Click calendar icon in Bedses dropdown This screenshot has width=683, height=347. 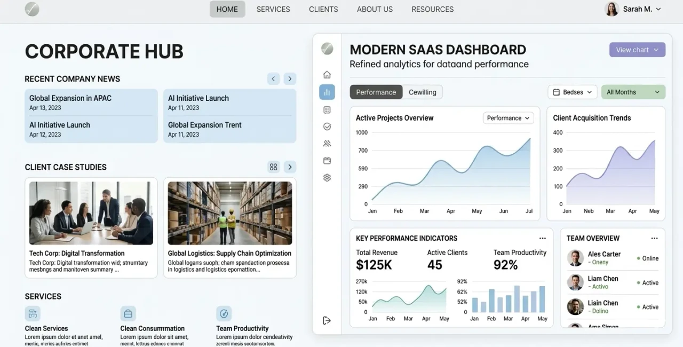(556, 92)
